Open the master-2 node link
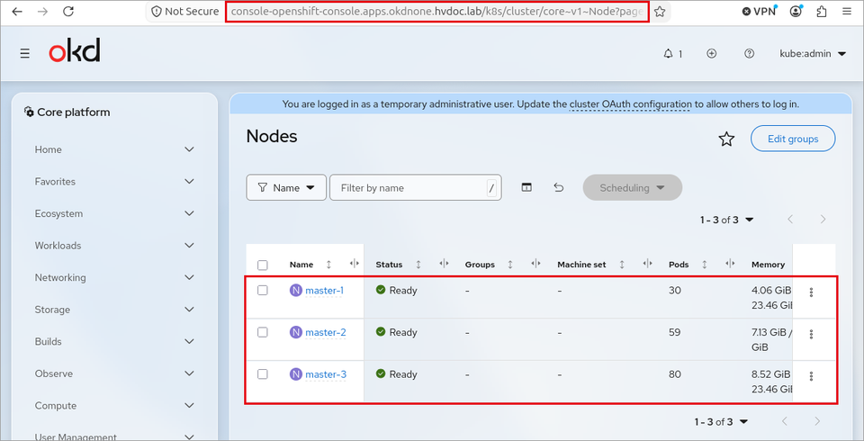Viewport: 864px width, 441px height. 326,332
